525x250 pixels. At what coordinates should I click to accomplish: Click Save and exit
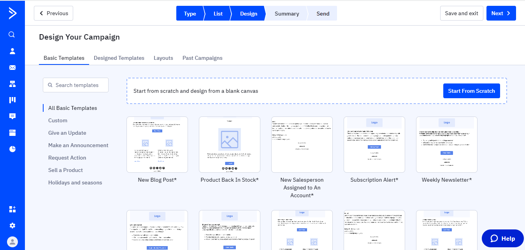coord(462,13)
